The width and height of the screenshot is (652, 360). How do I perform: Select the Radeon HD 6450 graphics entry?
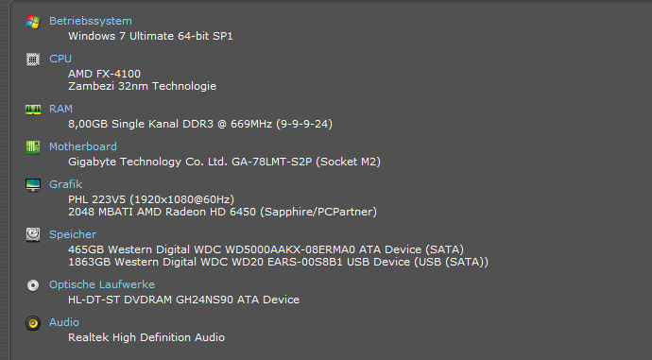click(x=222, y=212)
